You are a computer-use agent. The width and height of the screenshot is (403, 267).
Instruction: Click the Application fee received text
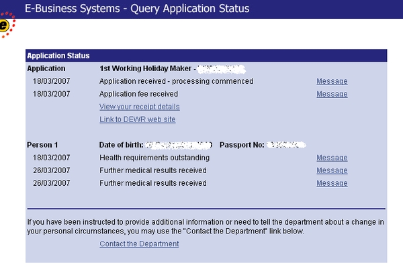click(138, 94)
